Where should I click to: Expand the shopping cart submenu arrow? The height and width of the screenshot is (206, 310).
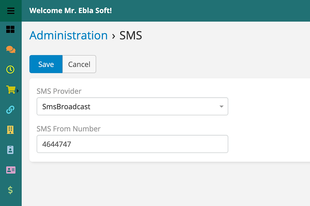[18, 90]
